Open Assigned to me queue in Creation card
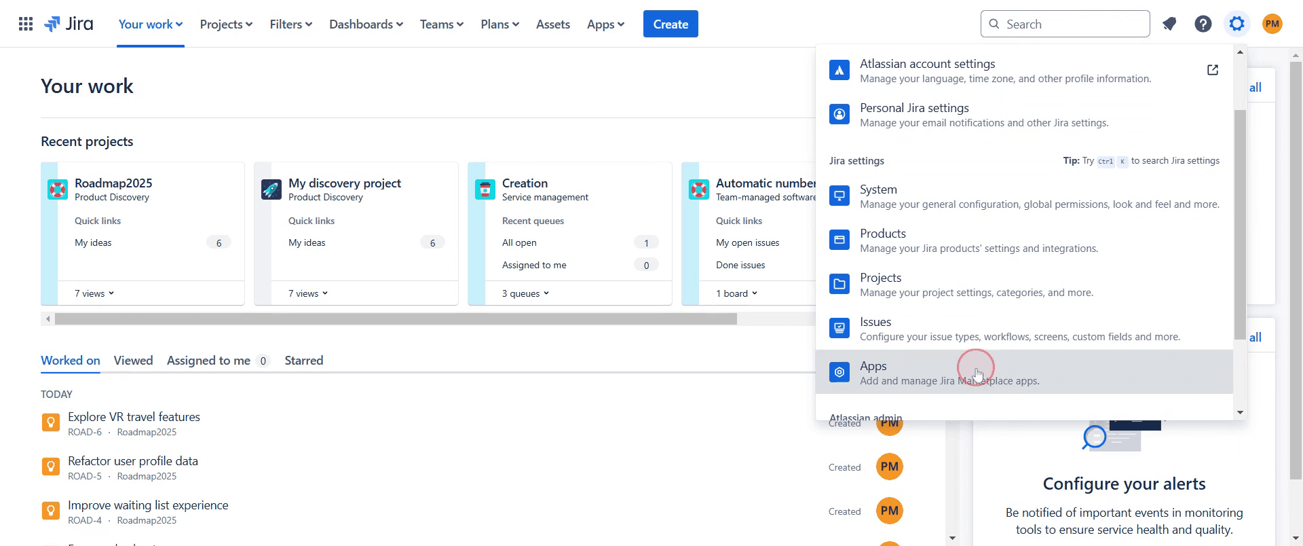 [x=534, y=265]
